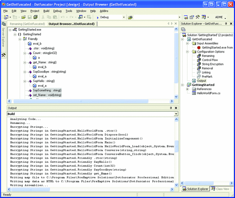Click the Save All toolbar icon
Screen dimensions: 235x198
coord(35,17)
